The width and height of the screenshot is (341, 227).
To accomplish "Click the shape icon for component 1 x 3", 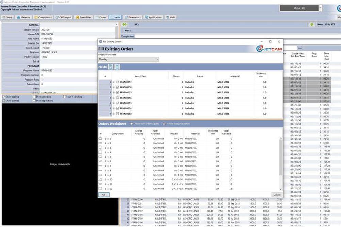I will [100, 147].
